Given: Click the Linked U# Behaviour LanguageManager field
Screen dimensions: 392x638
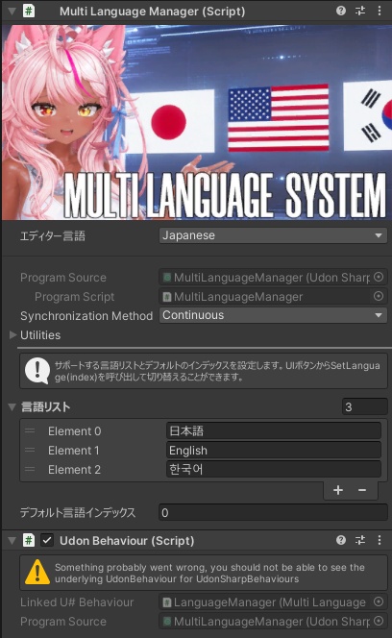Looking at the screenshot, I should click(273, 602).
